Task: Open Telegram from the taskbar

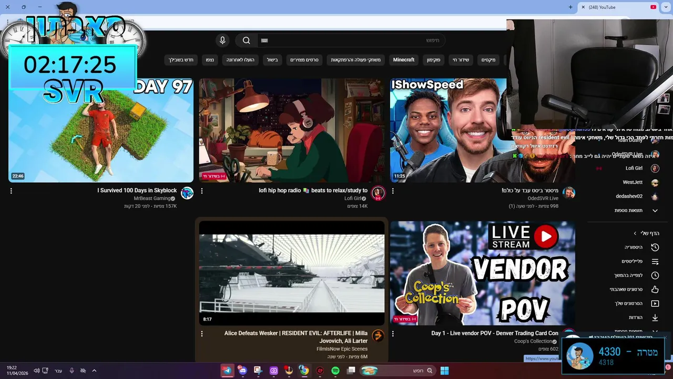Action: coord(227,371)
